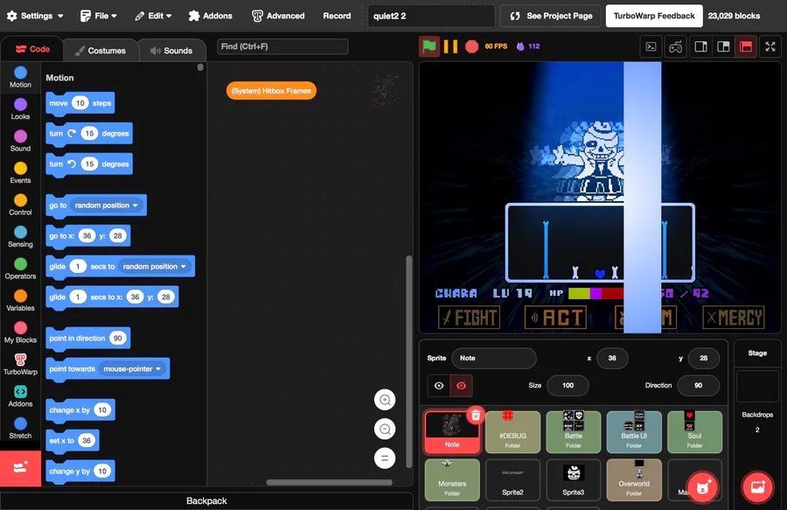Switch to small stage layout
Screen dimensions: 787x510
pyautogui.click(x=700, y=46)
